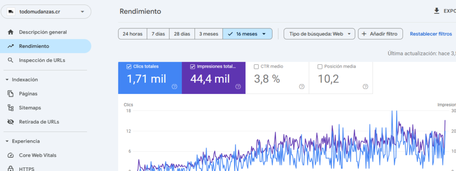The width and height of the screenshot is (456, 171).
Task: Open the todomudanzas.cr property dropdown
Action: point(46,12)
